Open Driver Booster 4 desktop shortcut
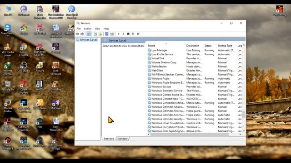The height and width of the screenshot is (163, 291). point(8,144)
